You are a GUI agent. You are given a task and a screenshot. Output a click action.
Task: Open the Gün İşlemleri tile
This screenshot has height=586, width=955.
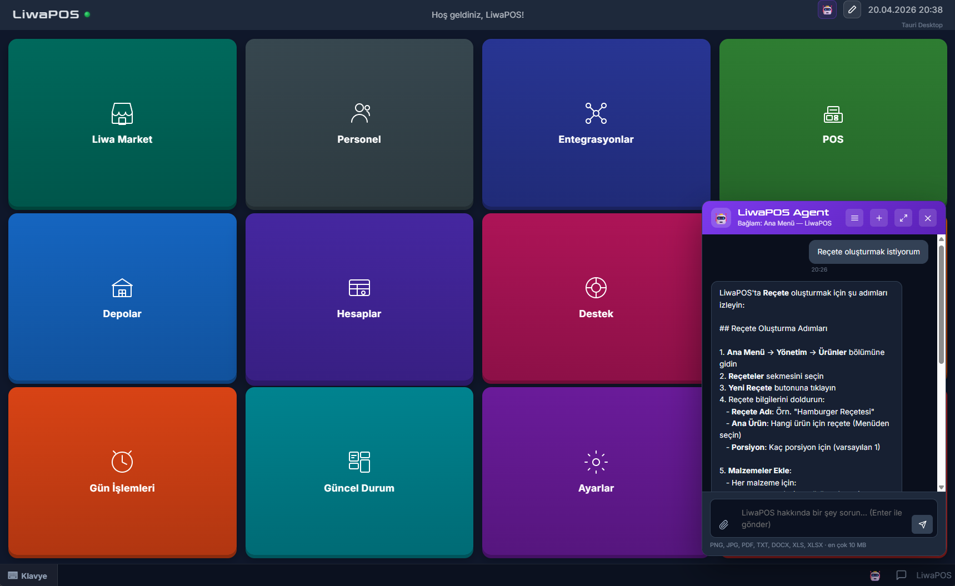pyautogui.click(x=122, y=472)
